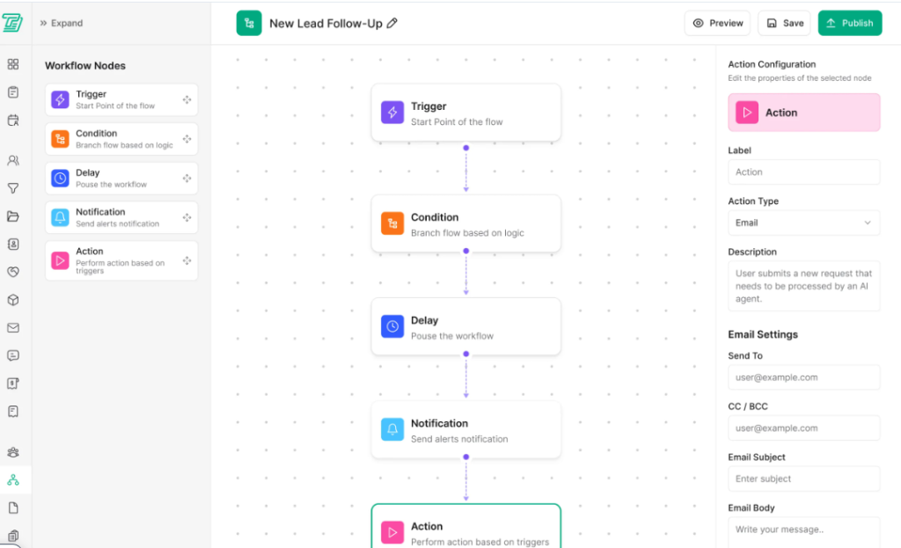Image resolution: width=901 pixels, height=548 pixels.
Task: Click the Preview button
Action: click(x=717, y=24)
